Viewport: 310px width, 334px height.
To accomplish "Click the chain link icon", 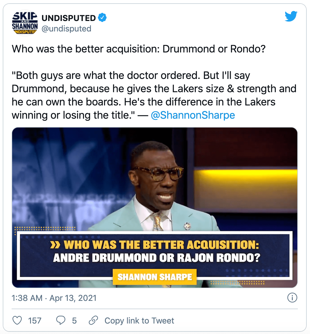I will pyautogui.click(x=93, y=320).
